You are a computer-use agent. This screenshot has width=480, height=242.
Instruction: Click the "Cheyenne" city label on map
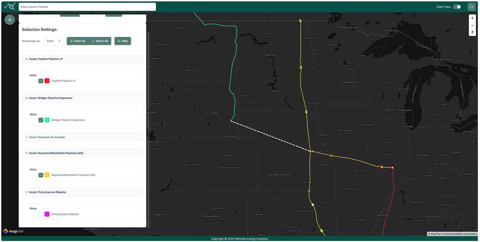click(230, 136)
